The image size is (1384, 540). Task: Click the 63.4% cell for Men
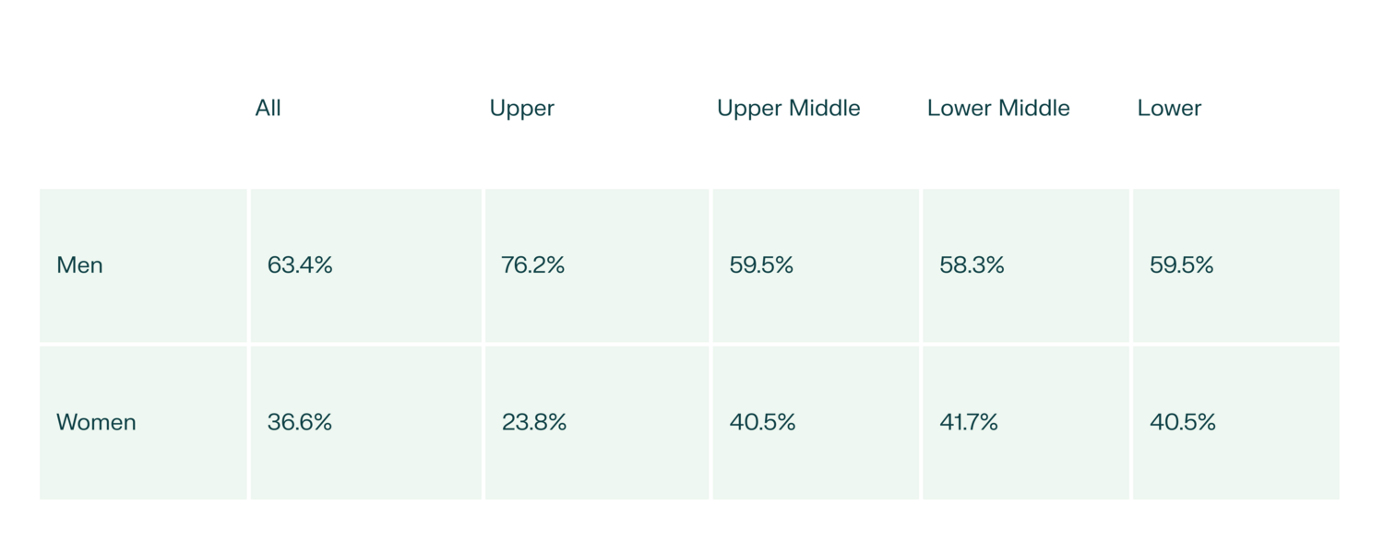click(x=300, y=265)
